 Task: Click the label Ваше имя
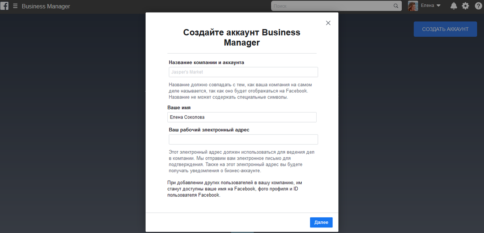[x=179, y=108]
